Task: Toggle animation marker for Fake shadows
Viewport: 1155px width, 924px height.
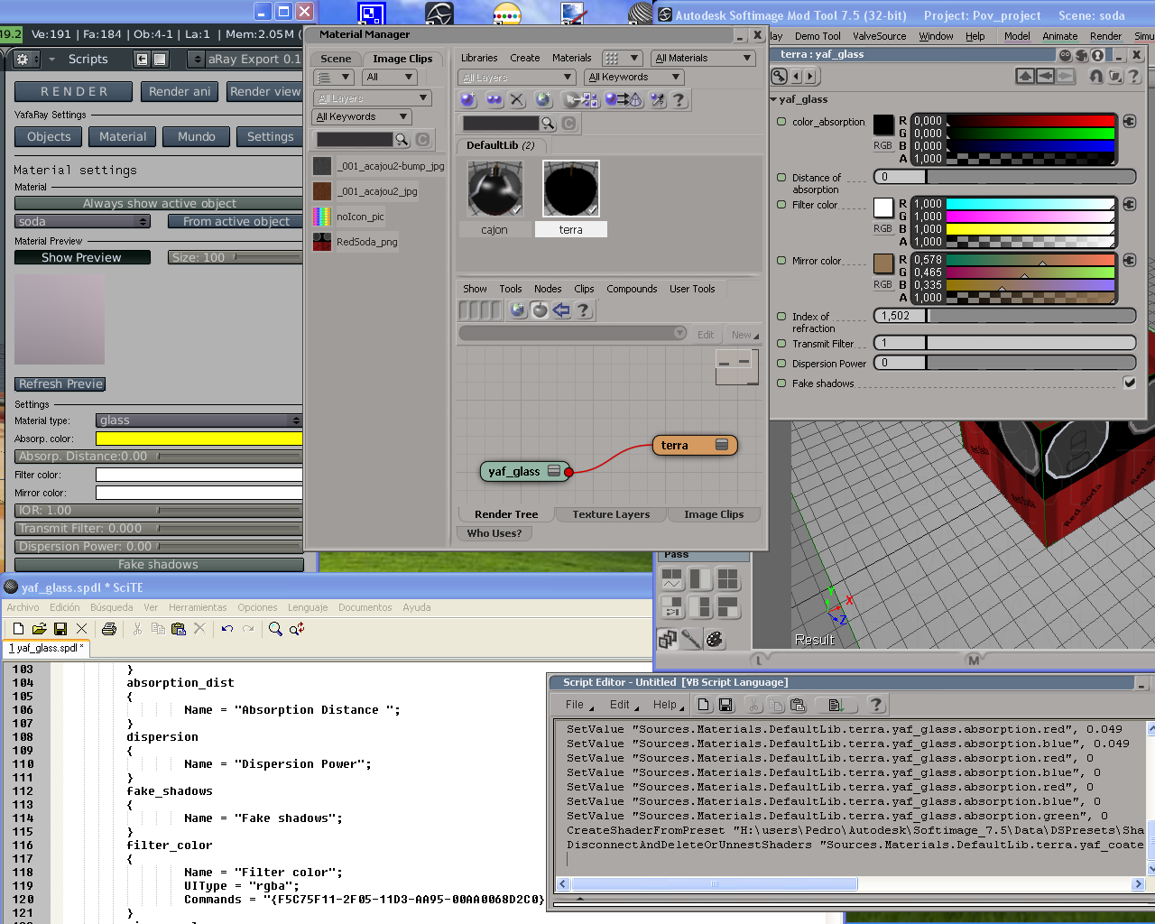Action: pos(781,383)
